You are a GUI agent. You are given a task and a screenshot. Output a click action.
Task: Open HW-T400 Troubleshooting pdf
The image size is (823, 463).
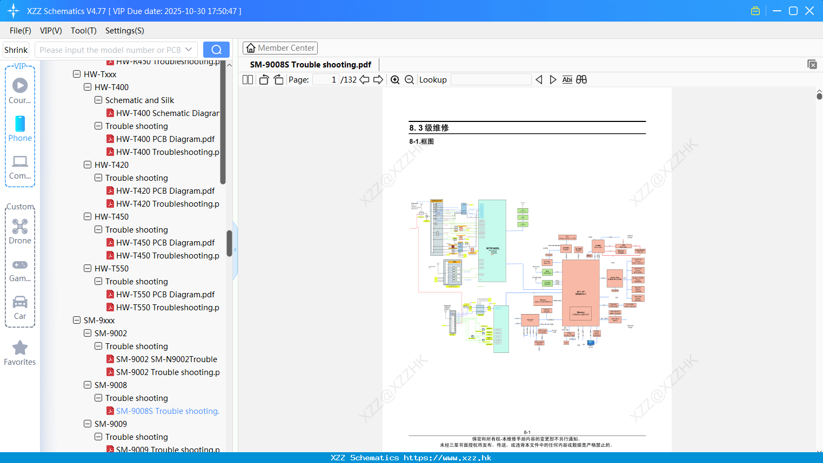[168, 152]
